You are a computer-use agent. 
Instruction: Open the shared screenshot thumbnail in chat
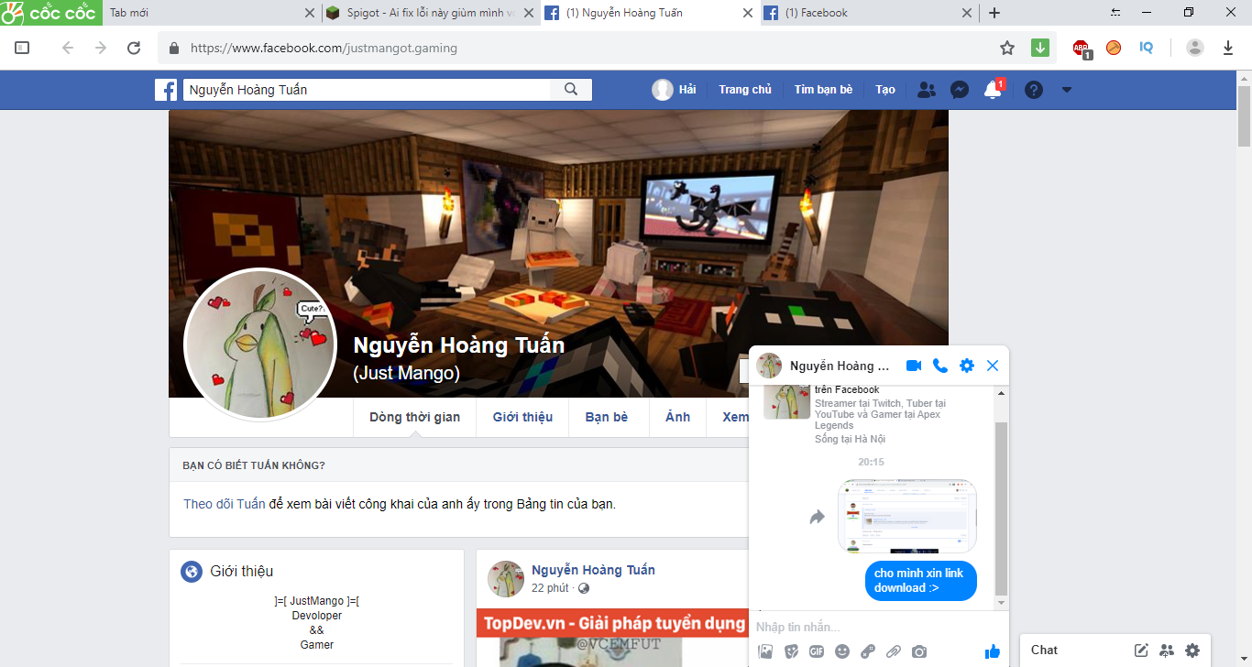[x=907, y=517]
